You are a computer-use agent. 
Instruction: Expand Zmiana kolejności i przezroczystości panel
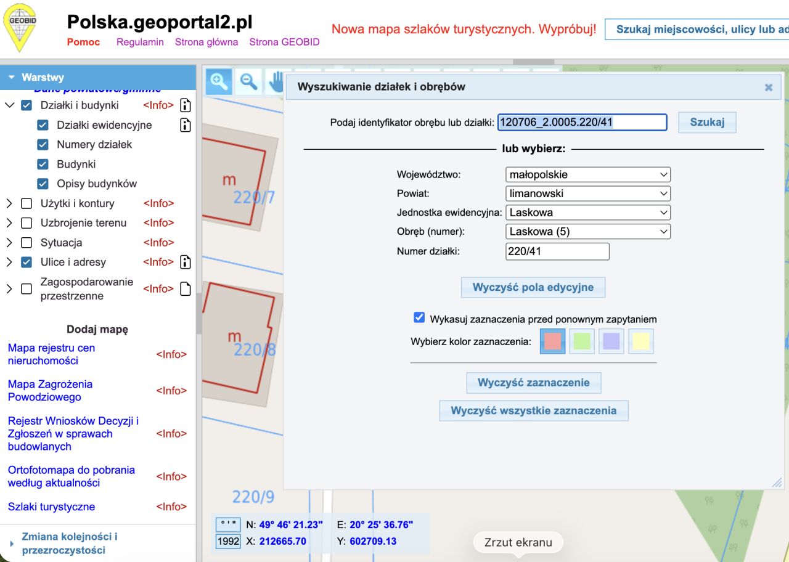98,544
